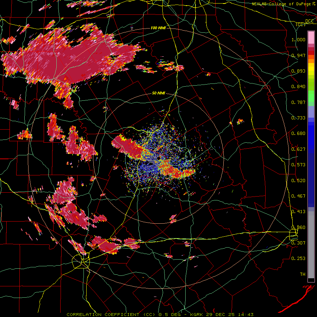Select the 0.307 legend value

click(298, 243)
